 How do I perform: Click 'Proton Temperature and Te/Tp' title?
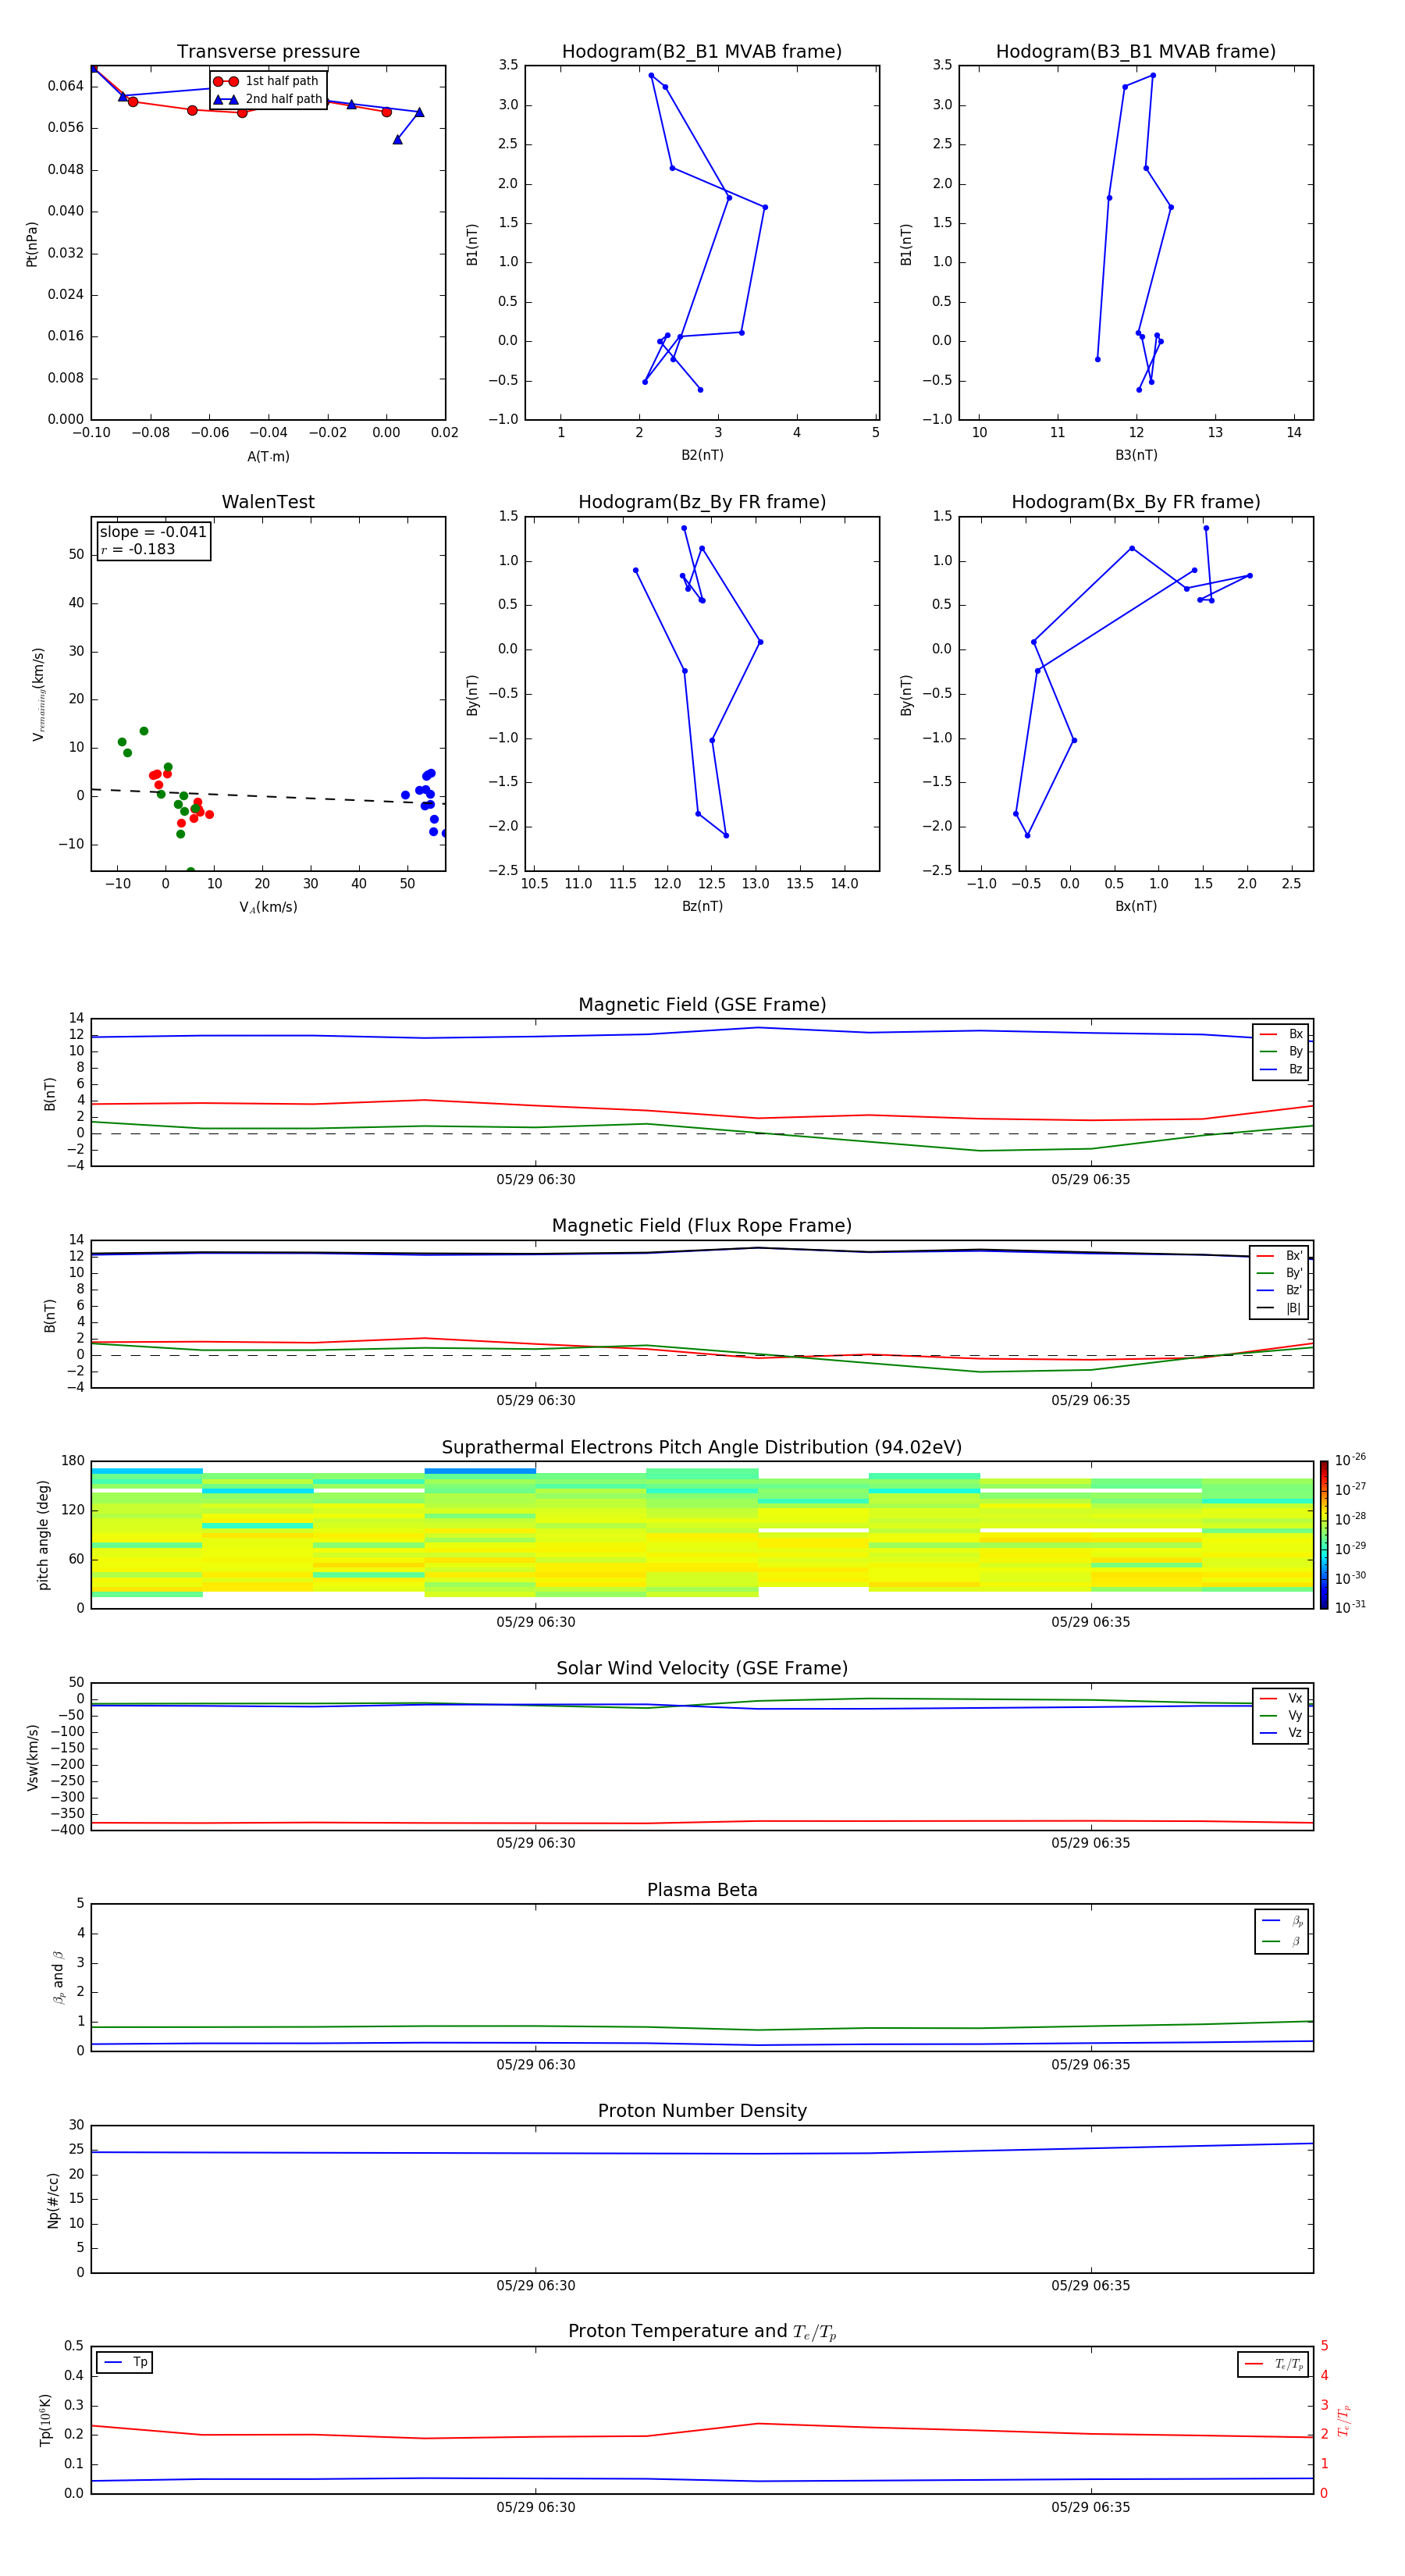(702, 2331)
